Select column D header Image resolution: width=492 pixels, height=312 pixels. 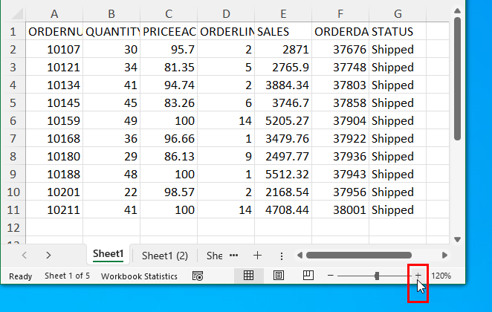click(226, 14)
